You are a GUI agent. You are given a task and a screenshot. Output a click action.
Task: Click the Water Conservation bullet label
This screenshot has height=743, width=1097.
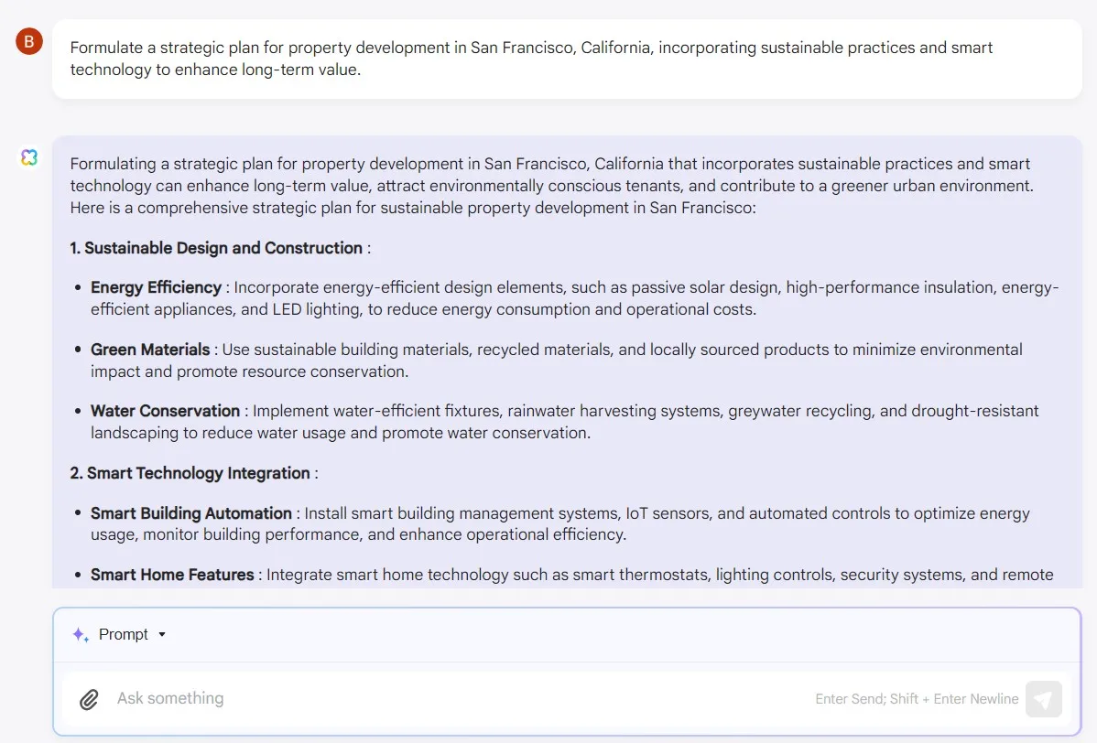[165, 411]
